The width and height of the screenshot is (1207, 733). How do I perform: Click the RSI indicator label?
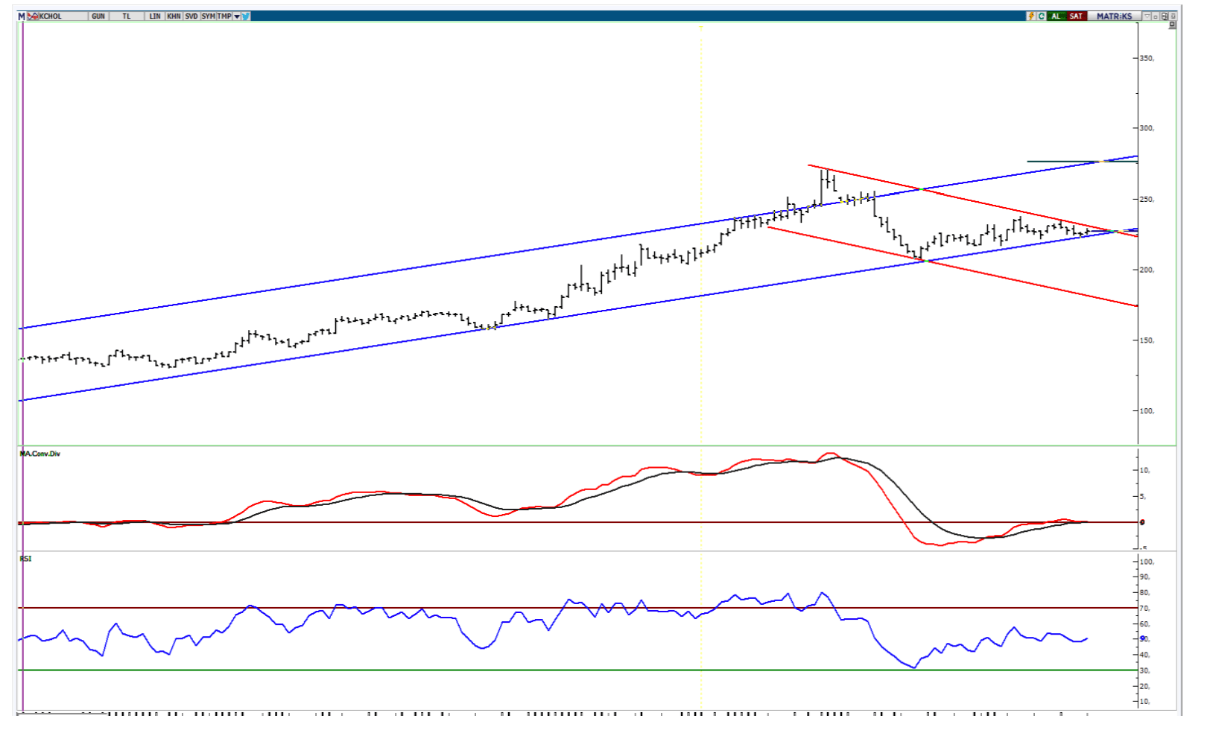25,559
